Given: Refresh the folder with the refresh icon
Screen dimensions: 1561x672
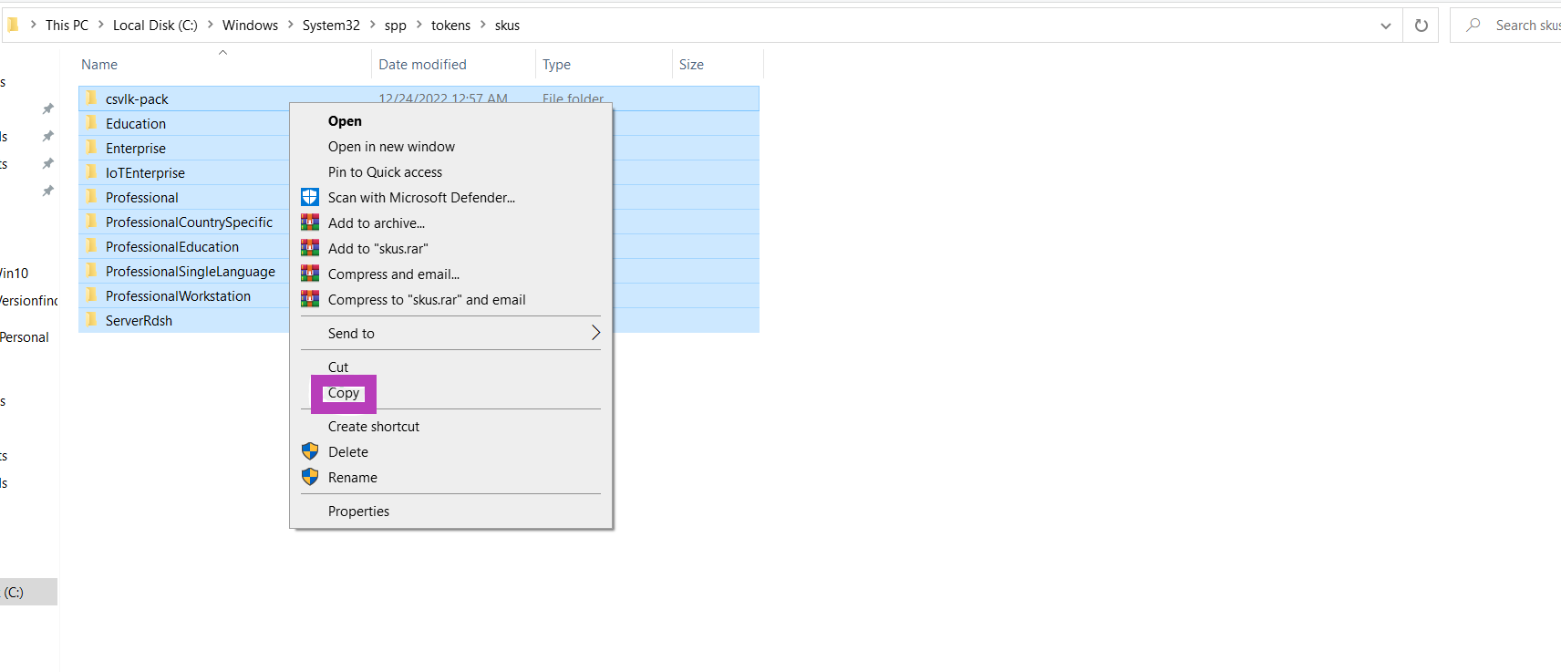Looking at the screenshot, I should coord(1421,26).
